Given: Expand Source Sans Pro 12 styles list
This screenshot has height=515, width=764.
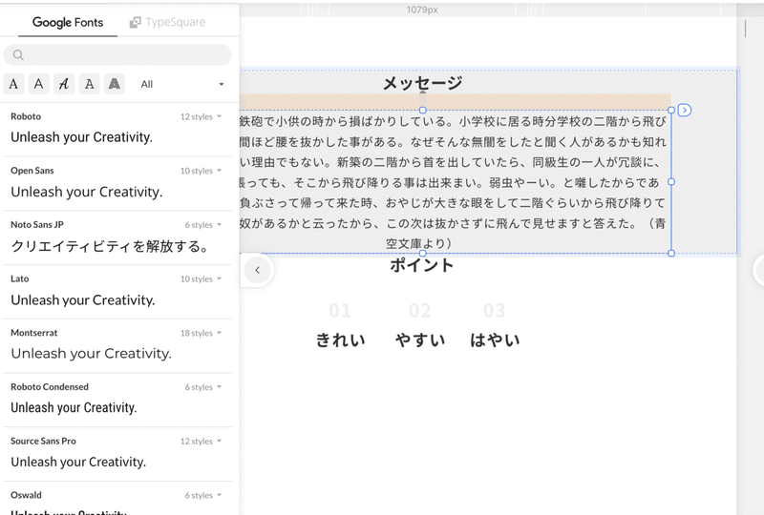Looking at the screenshot, I should pos(201,441).
